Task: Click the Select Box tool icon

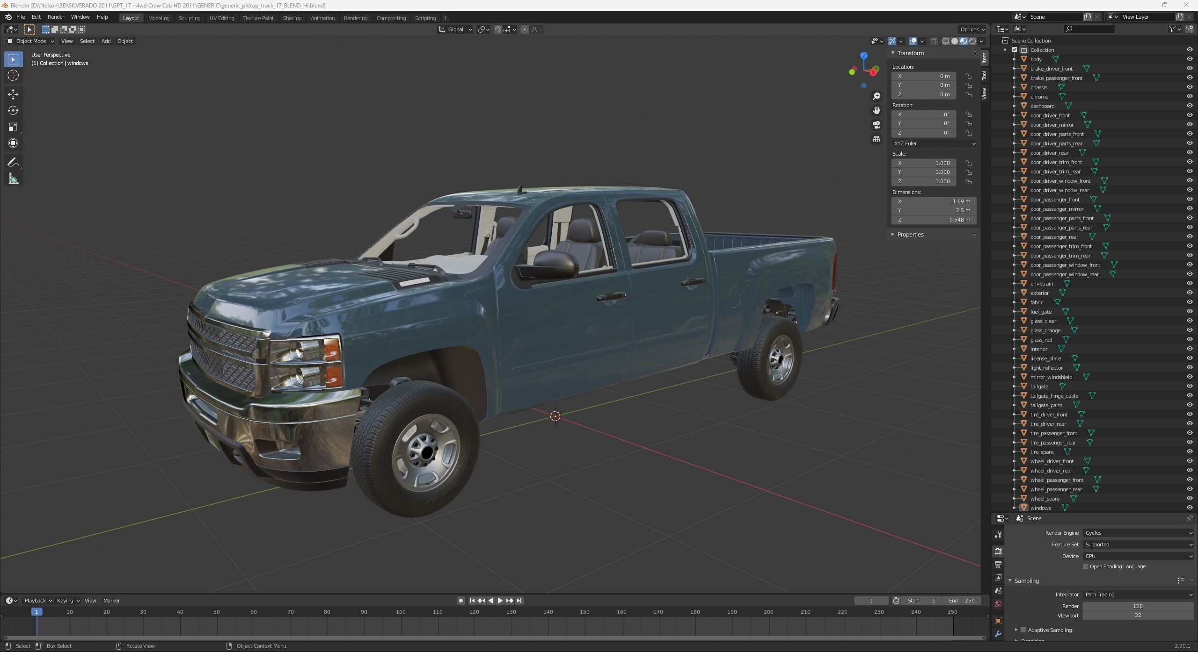Action: point(13,59)
